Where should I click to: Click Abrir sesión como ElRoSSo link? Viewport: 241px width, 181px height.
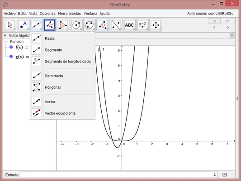pos(210,14)
